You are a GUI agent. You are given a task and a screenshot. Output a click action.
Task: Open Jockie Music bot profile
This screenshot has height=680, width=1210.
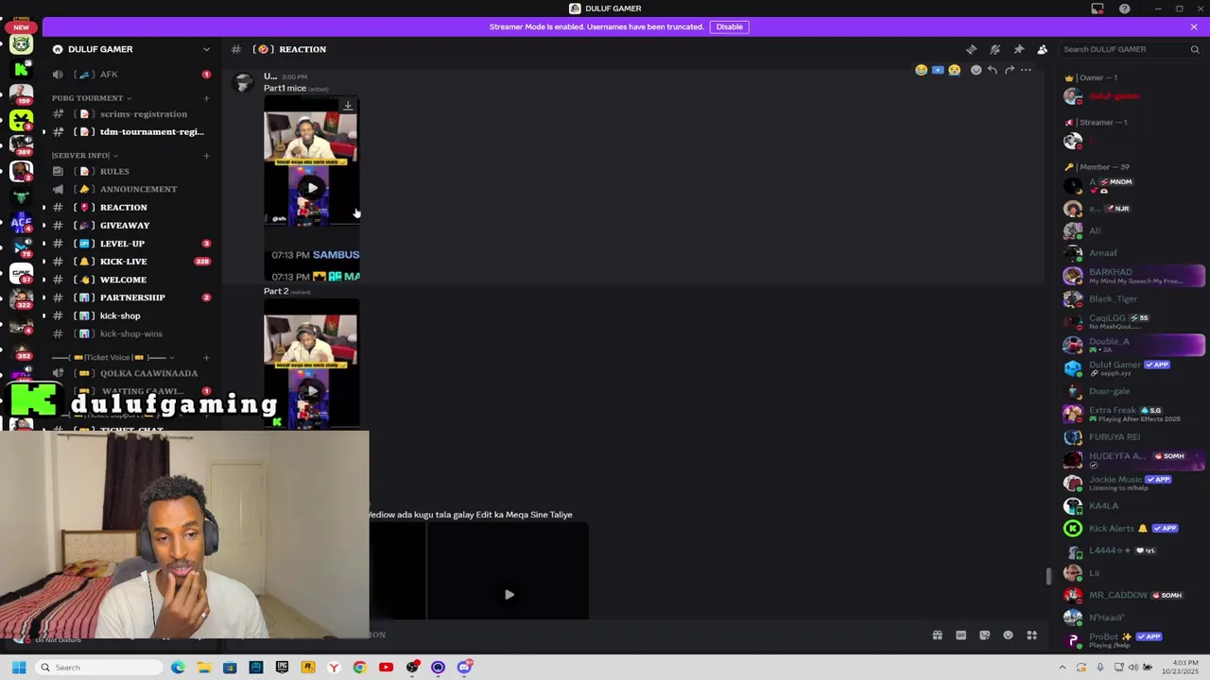[x=1134, y=483]
